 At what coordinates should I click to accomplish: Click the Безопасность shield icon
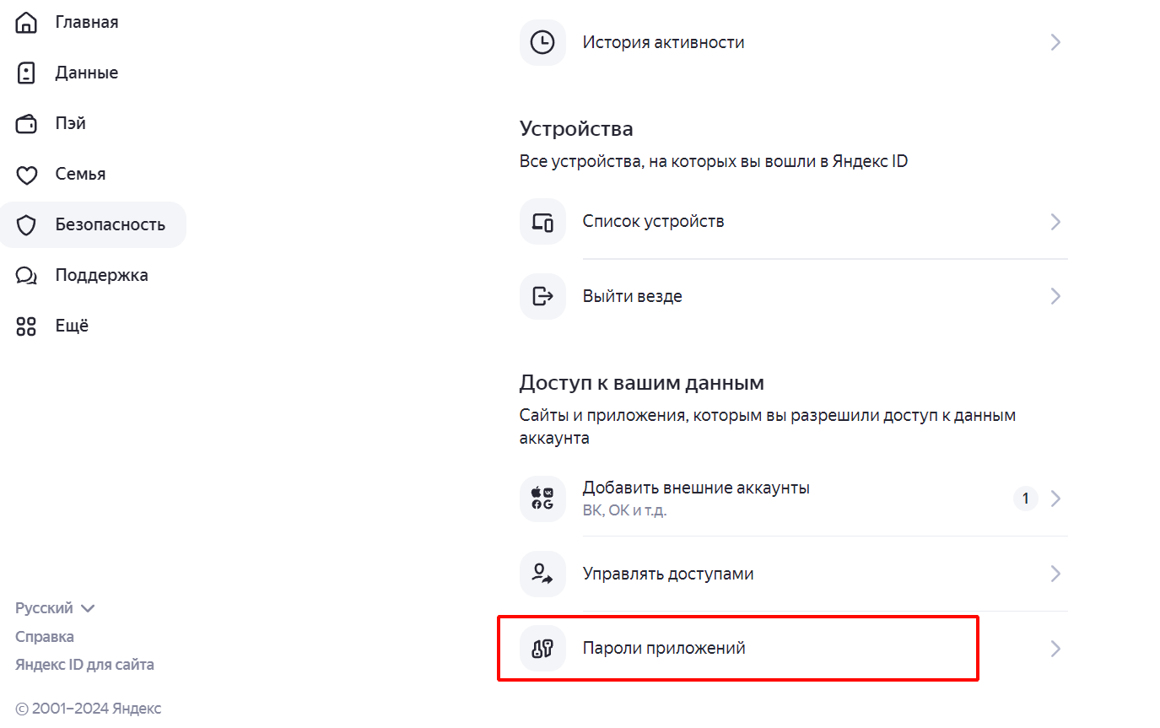(x=27, y=225)
